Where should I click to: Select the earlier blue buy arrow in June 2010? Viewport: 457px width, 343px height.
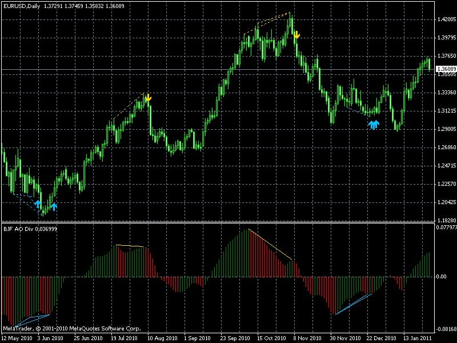(x=38, y=204)
